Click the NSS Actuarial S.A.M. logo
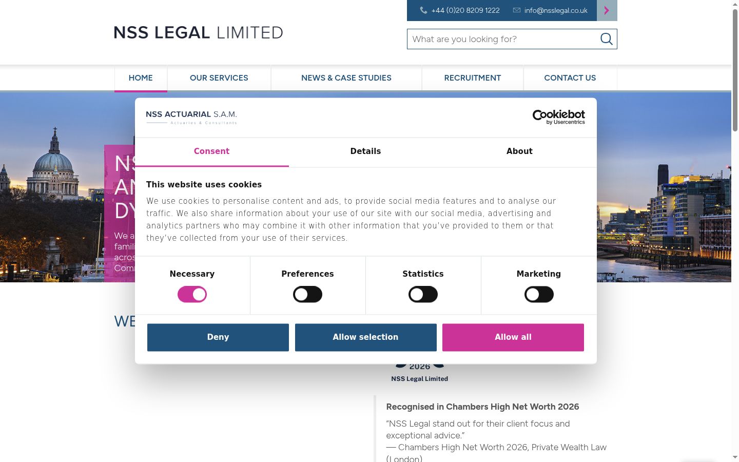This screenshot has width=739, height=462. point(191,117)
